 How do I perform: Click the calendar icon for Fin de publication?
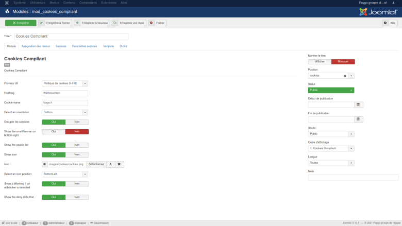click(x=358, y=119)
